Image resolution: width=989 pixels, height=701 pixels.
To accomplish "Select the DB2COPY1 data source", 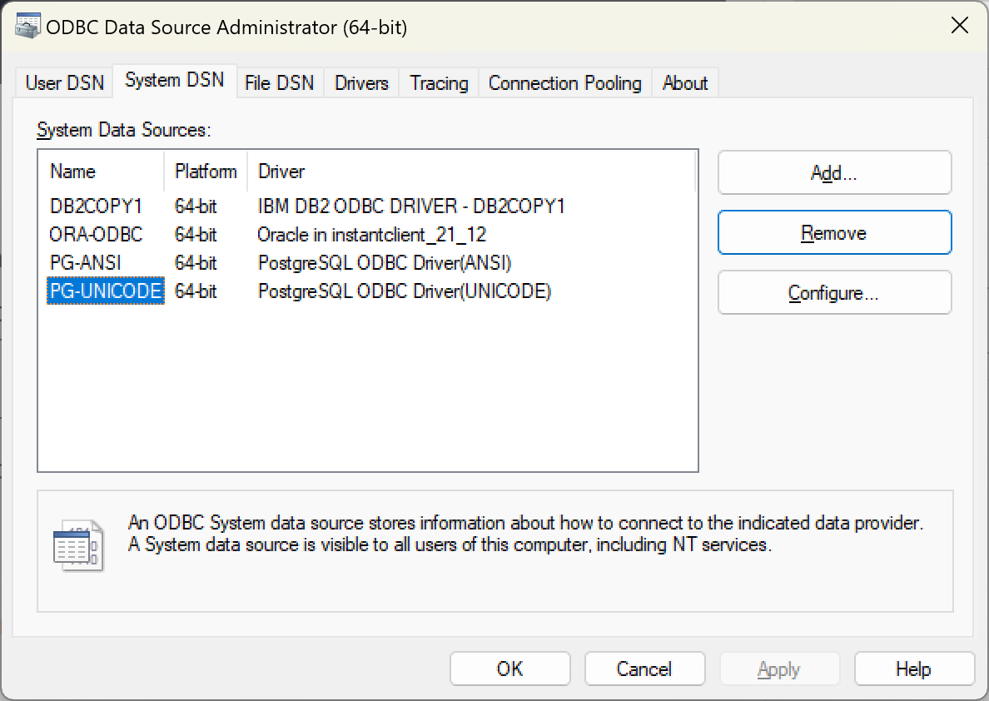I will point(96,206).
